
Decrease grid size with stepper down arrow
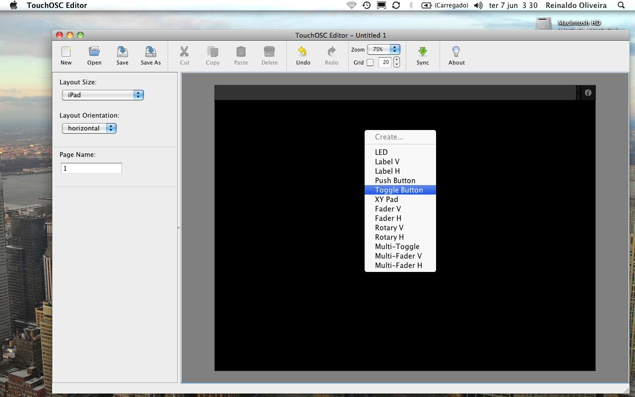(396, 65)
